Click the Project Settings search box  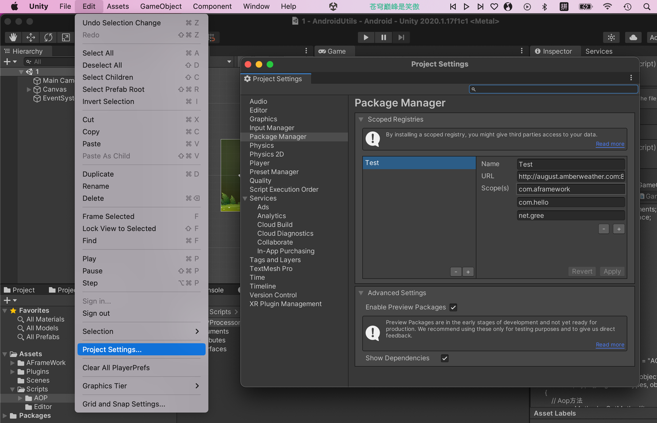point(553,89)
